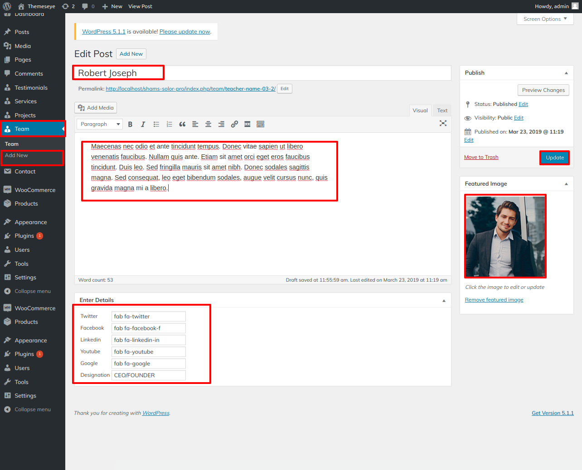Click the Add Media button
This screenshot has width=582, height=470.
tap(96, 108)
